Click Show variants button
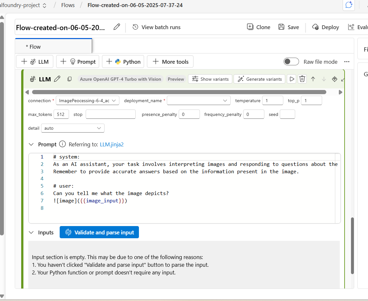Viewport: 368px width, 301px height. (210, 79)
